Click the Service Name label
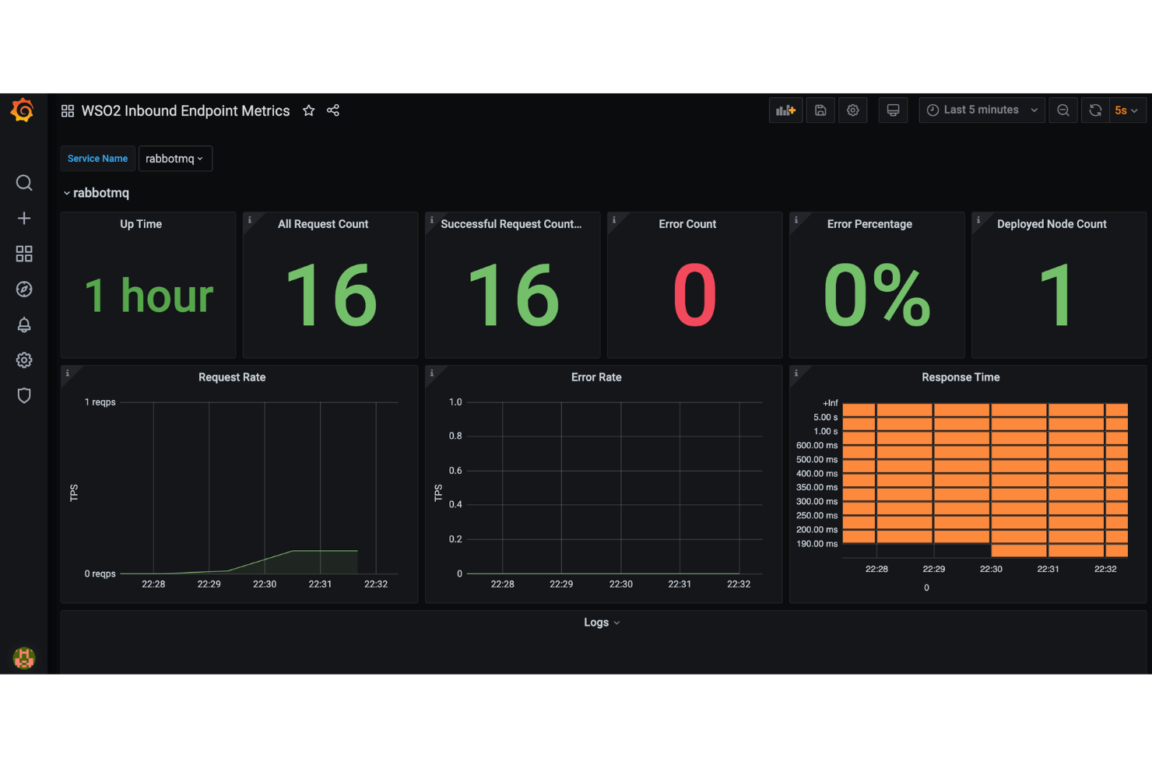1152x768 pixels. pyautogui.click(x=97, y=158)
